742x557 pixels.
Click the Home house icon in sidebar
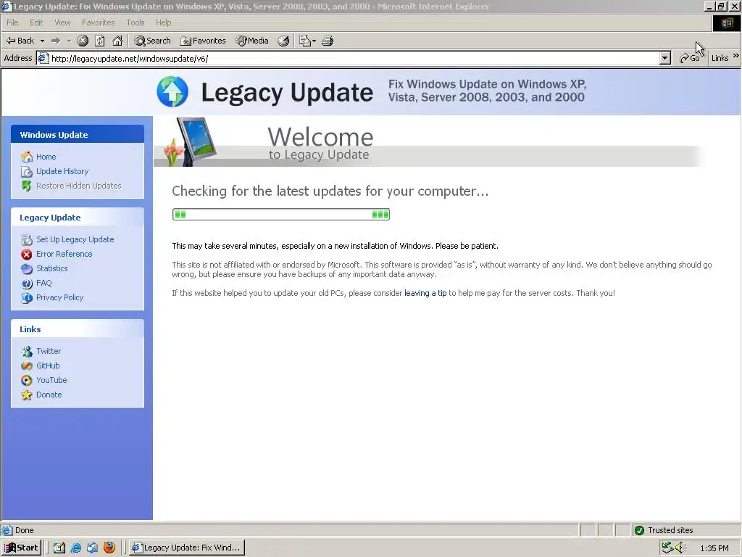point(27,157)
